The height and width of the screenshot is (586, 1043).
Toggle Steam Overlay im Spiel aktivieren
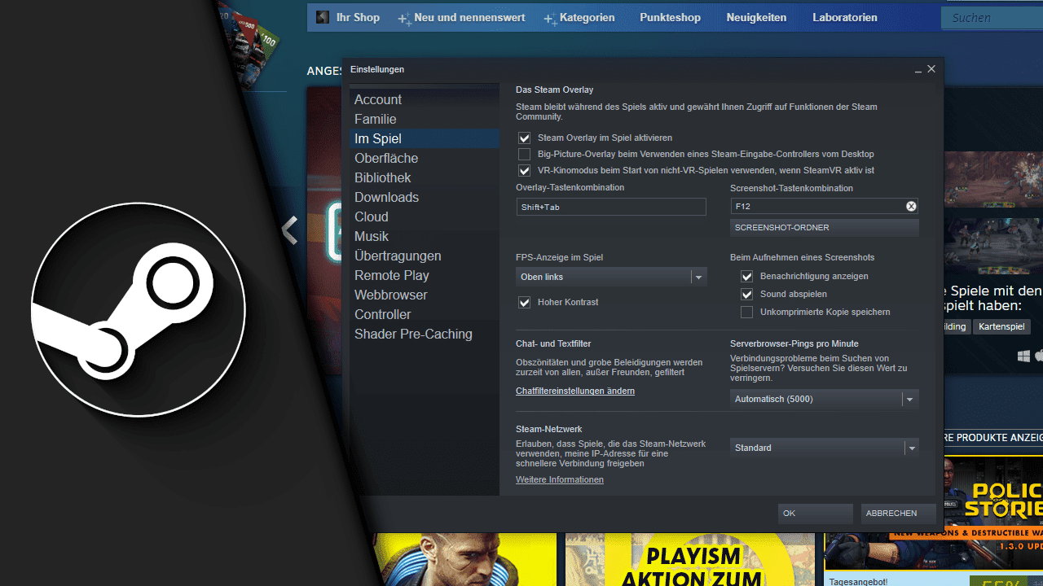pos(524,138)
